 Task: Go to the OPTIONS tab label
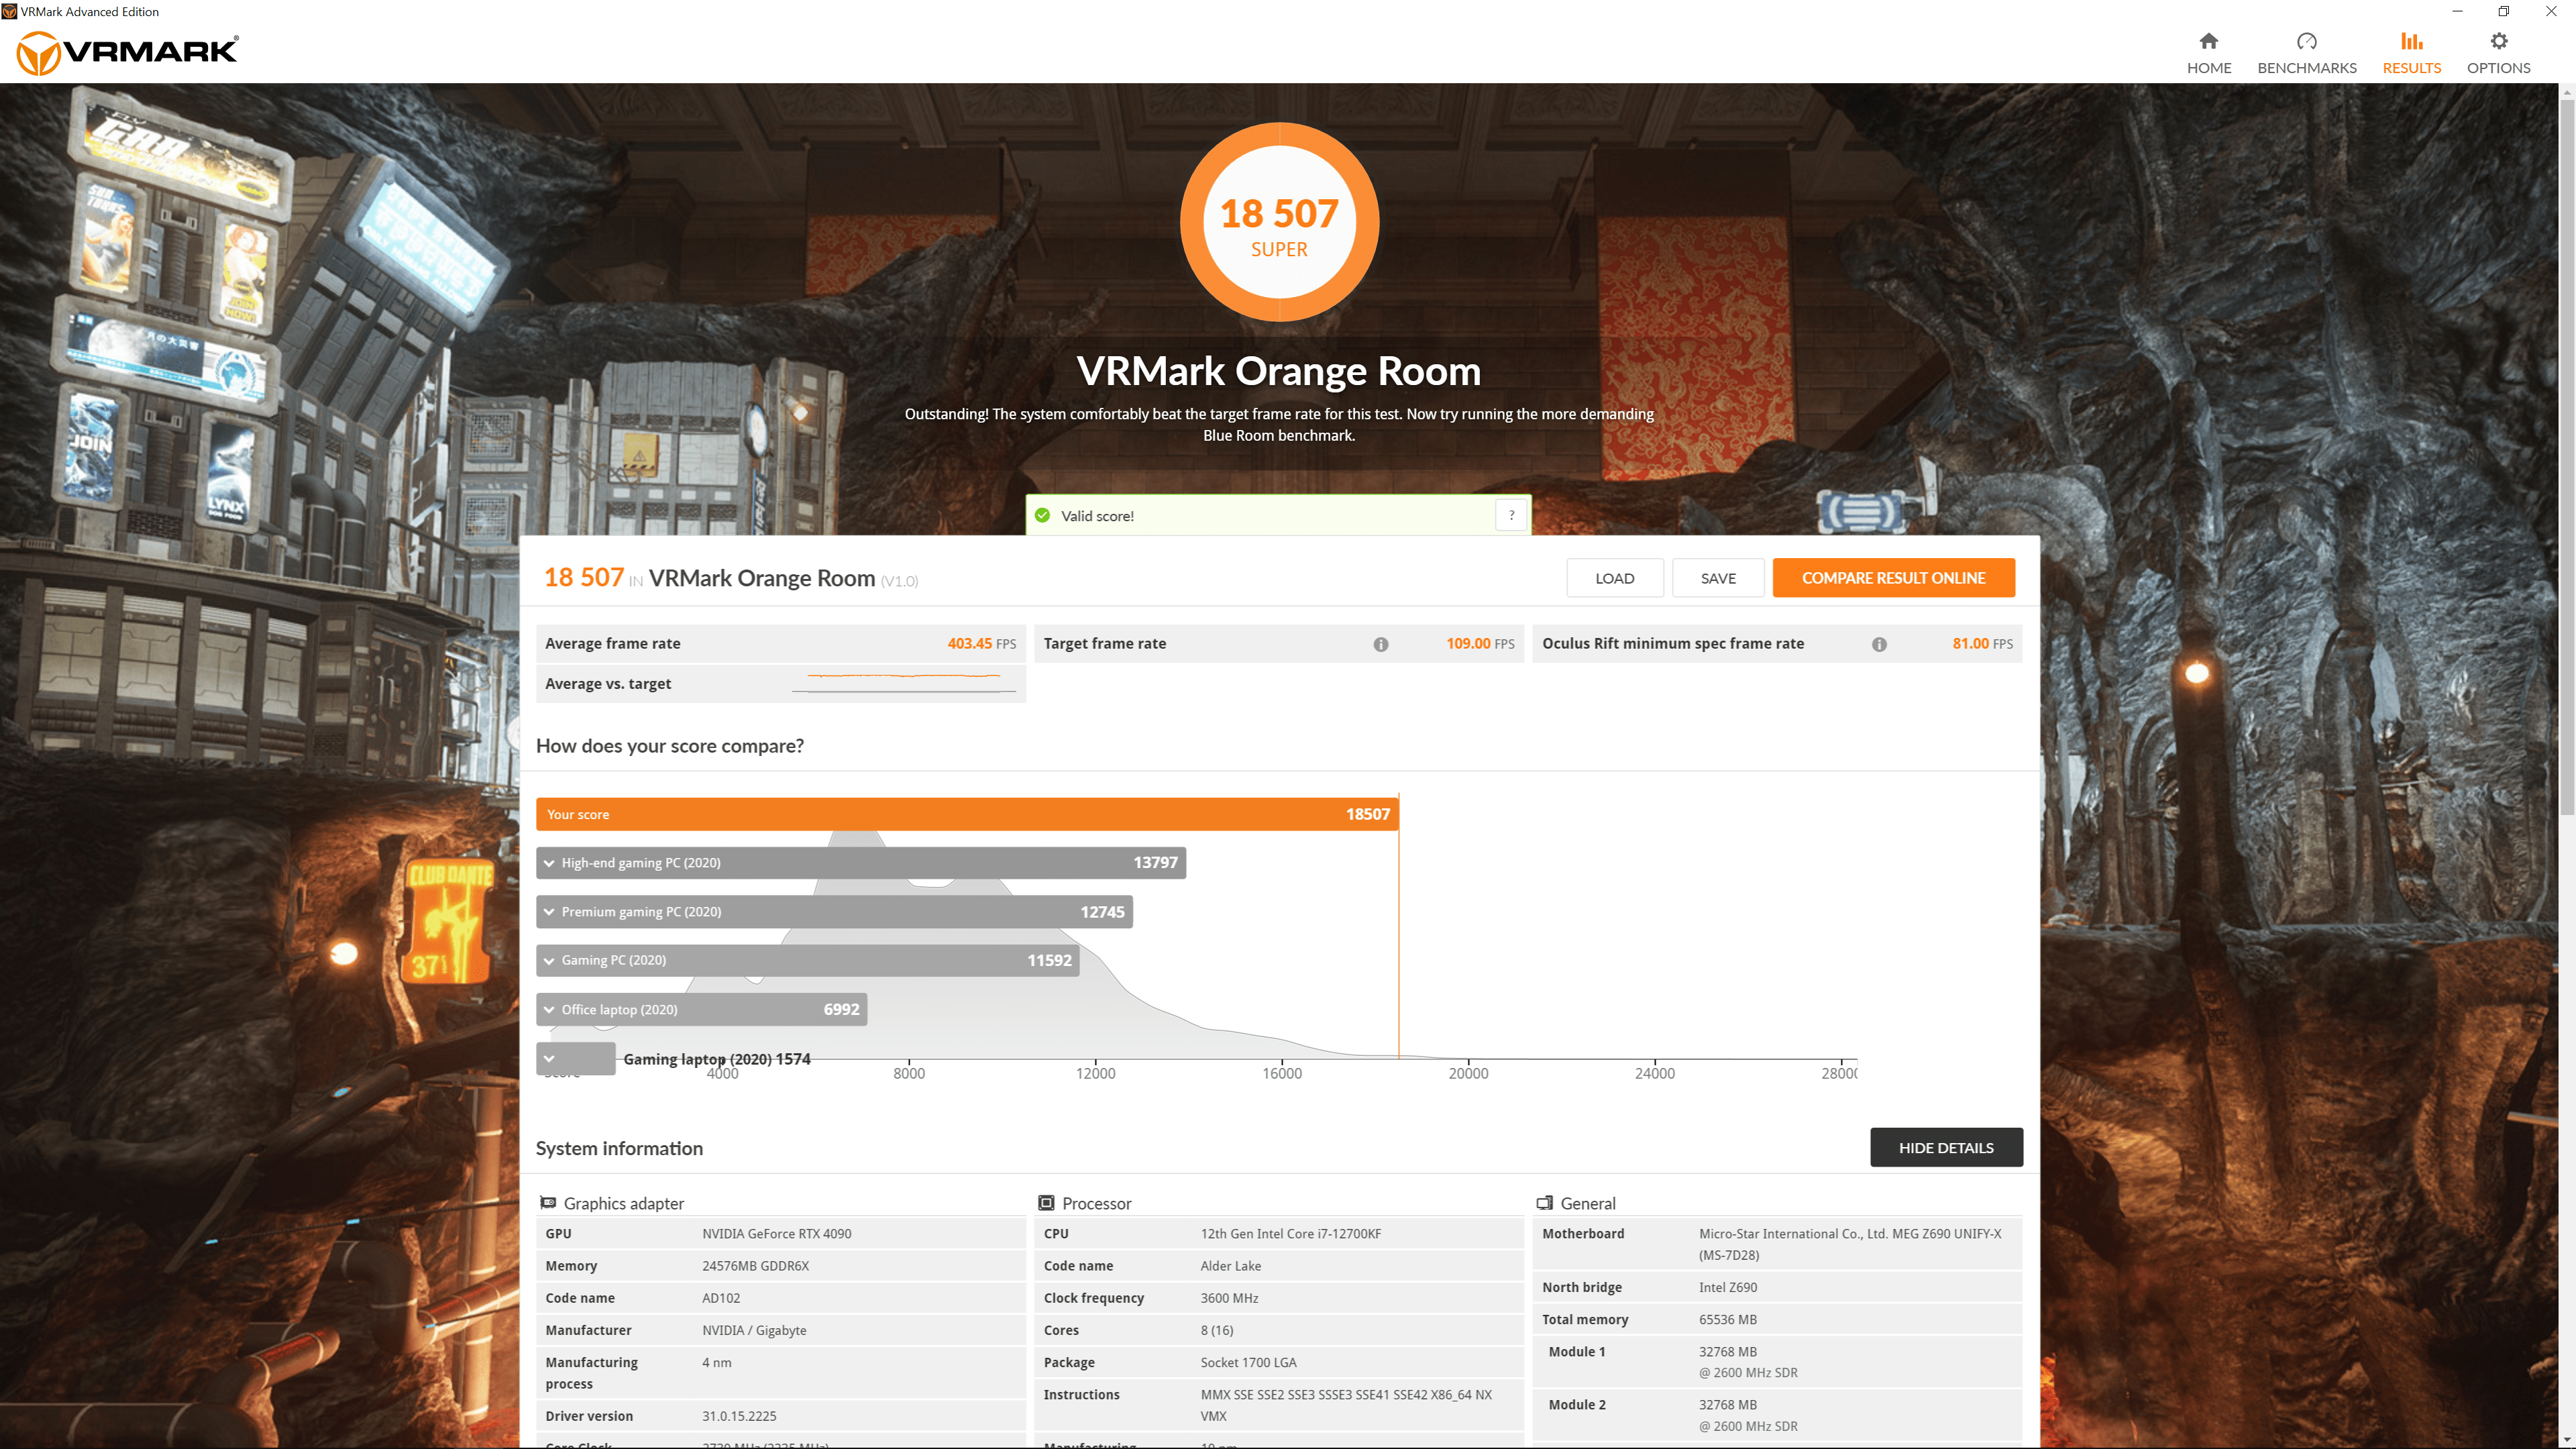[2498, 68]
